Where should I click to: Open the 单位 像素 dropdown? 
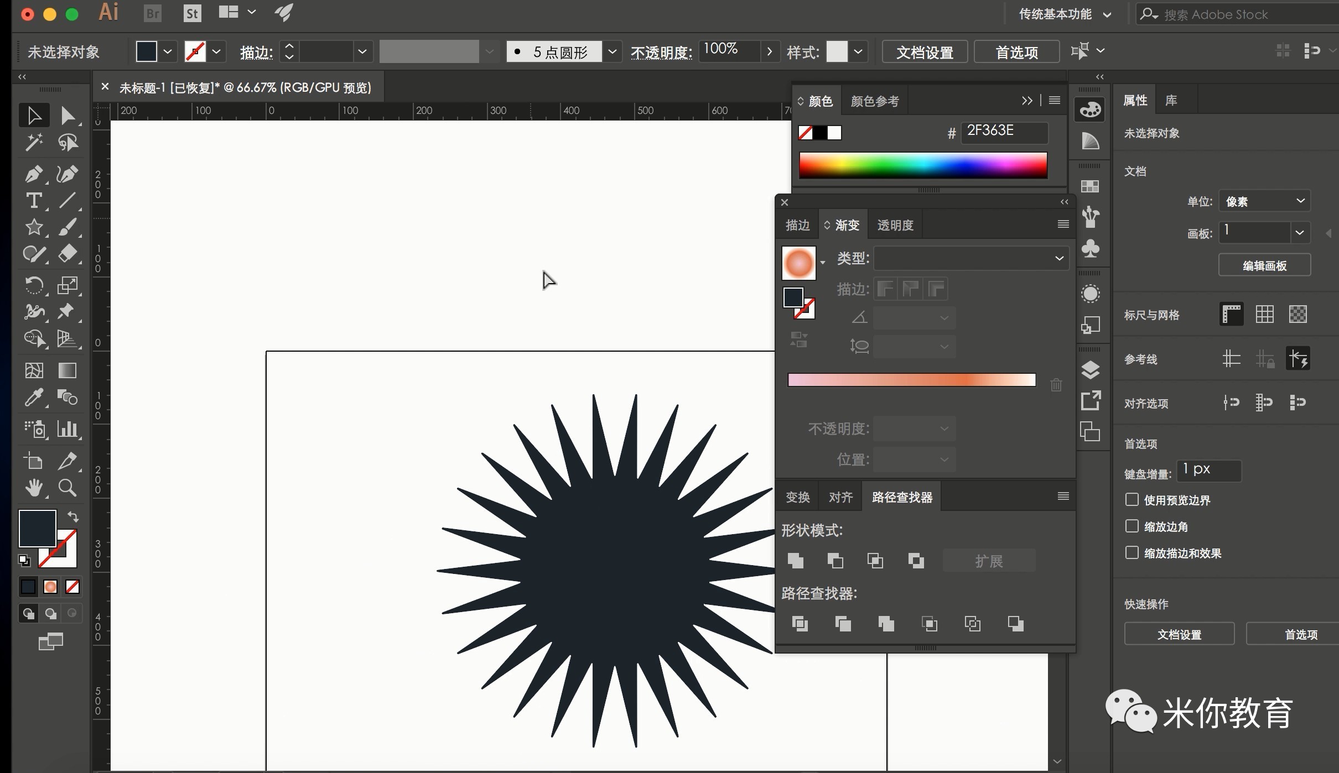[x=1265, y=201]
